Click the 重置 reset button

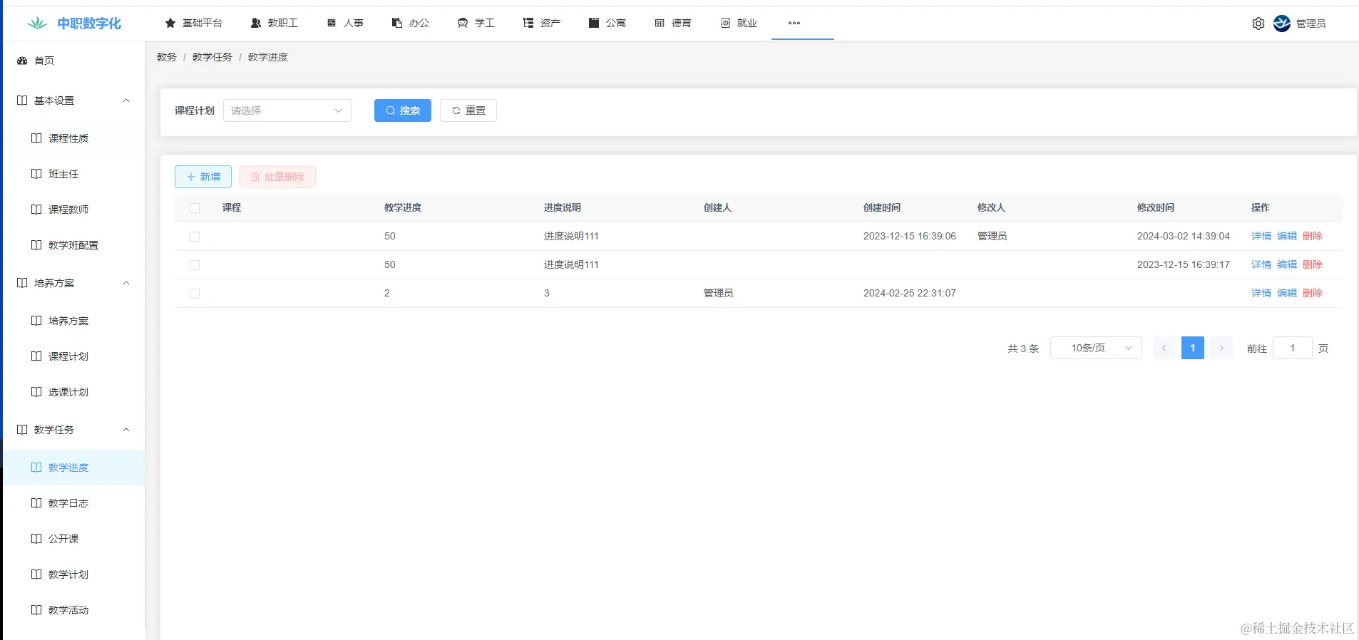[x=468, y=110]
